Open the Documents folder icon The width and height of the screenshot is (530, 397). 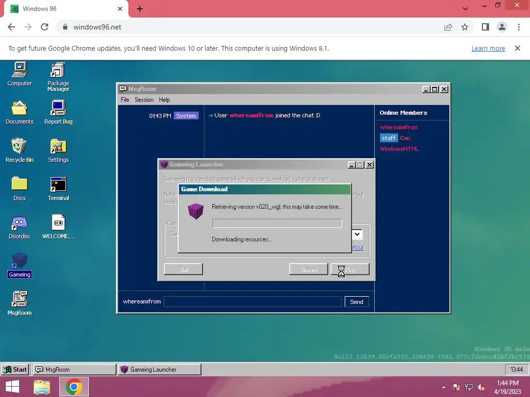tap(19, 112)
